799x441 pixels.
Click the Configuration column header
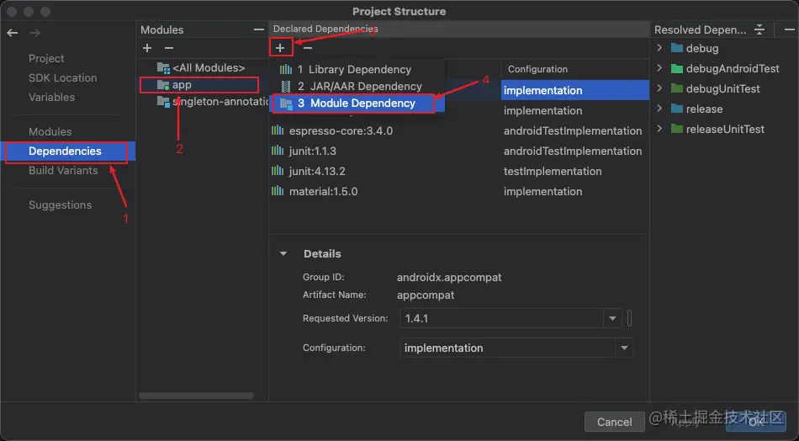(537, 69)
